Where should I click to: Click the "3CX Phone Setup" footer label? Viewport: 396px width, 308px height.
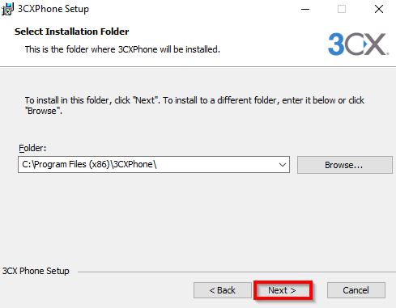coord(36,271)
